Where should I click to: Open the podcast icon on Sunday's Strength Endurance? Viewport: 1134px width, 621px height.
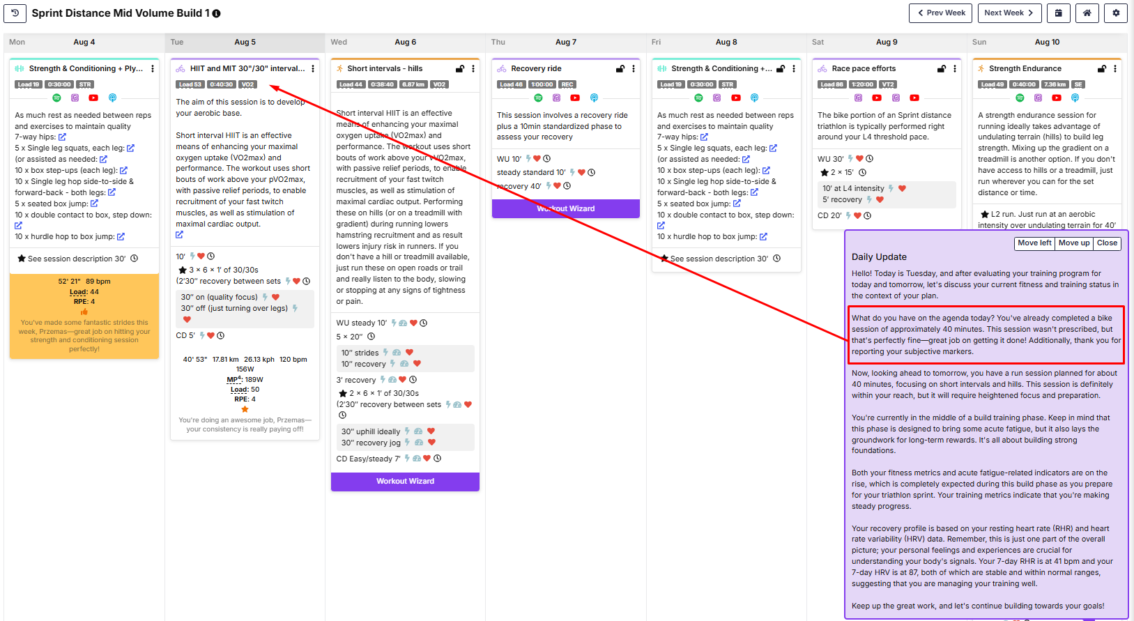pyautogui.click(x=1075, y=98)
